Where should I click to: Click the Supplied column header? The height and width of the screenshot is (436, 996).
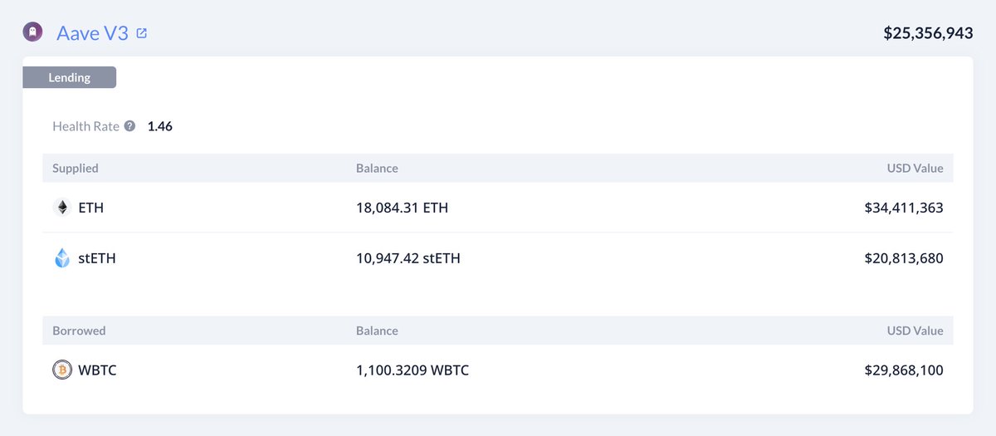(x=76, y=168)
